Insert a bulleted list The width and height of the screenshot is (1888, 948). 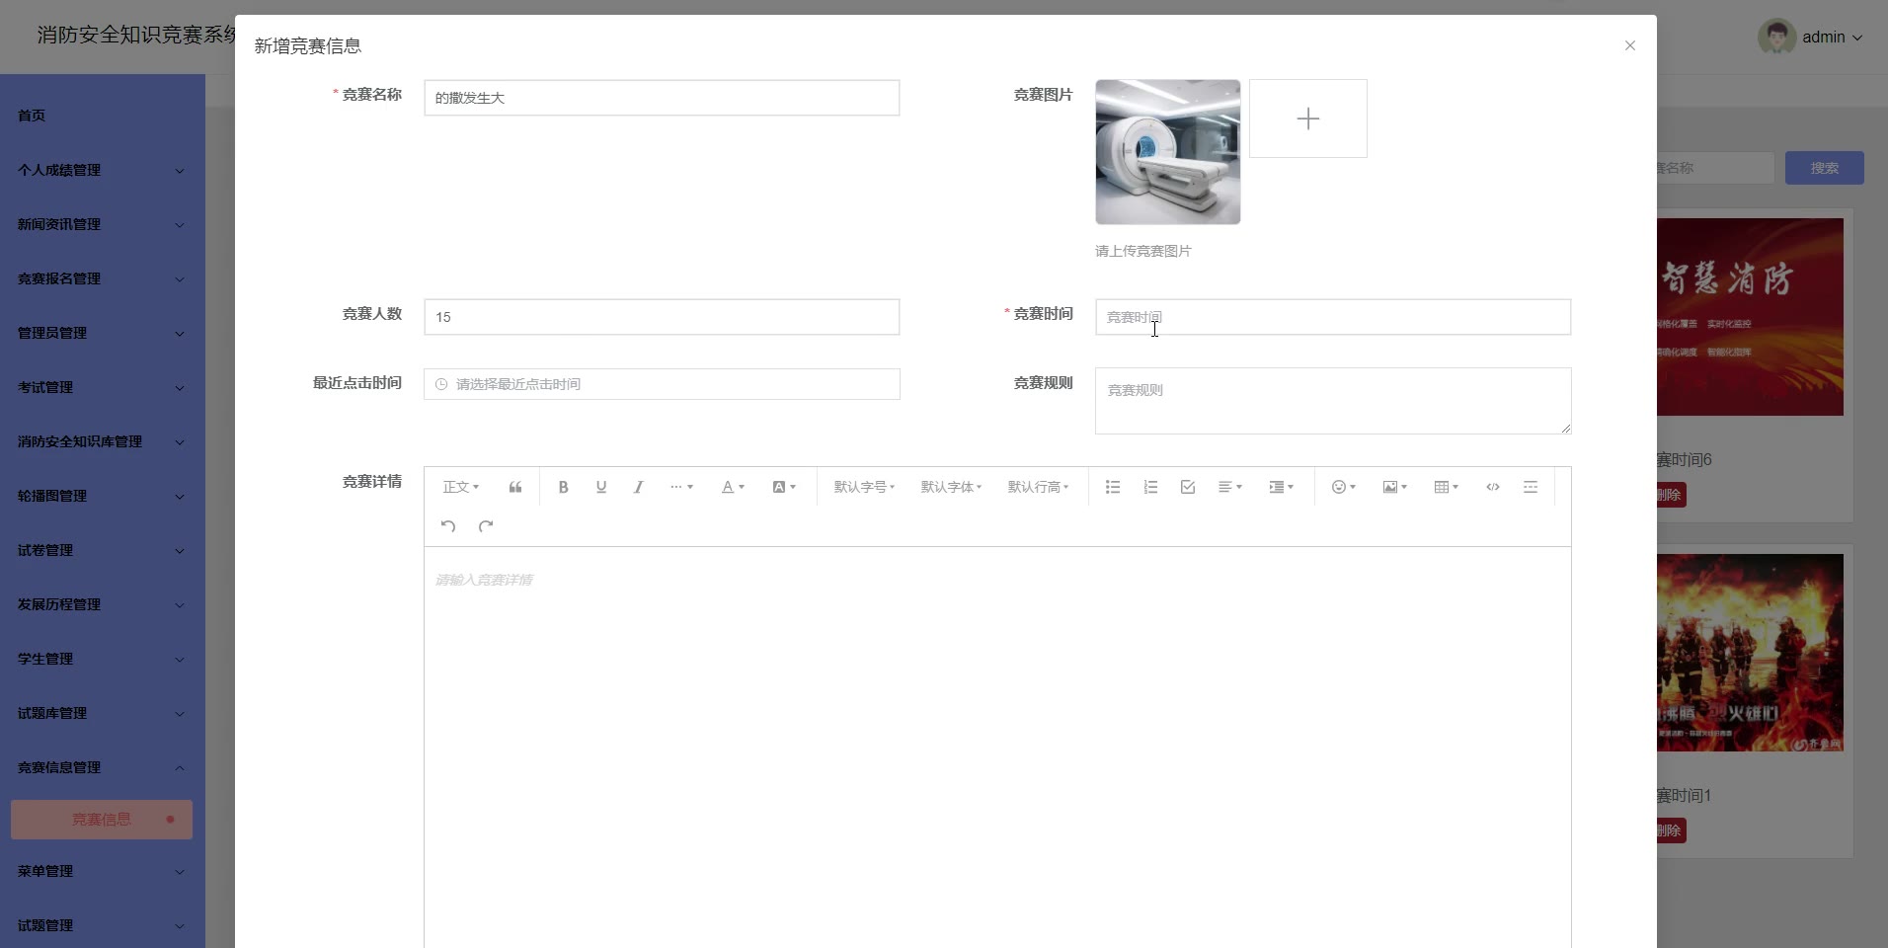coord(1113,487)
